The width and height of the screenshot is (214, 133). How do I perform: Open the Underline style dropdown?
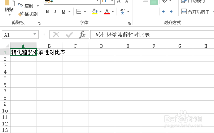click(69, 12)
